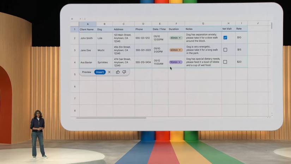Click the blue Insert button
This screenshot has height=164, width=291.
click(x=100, y=72)
